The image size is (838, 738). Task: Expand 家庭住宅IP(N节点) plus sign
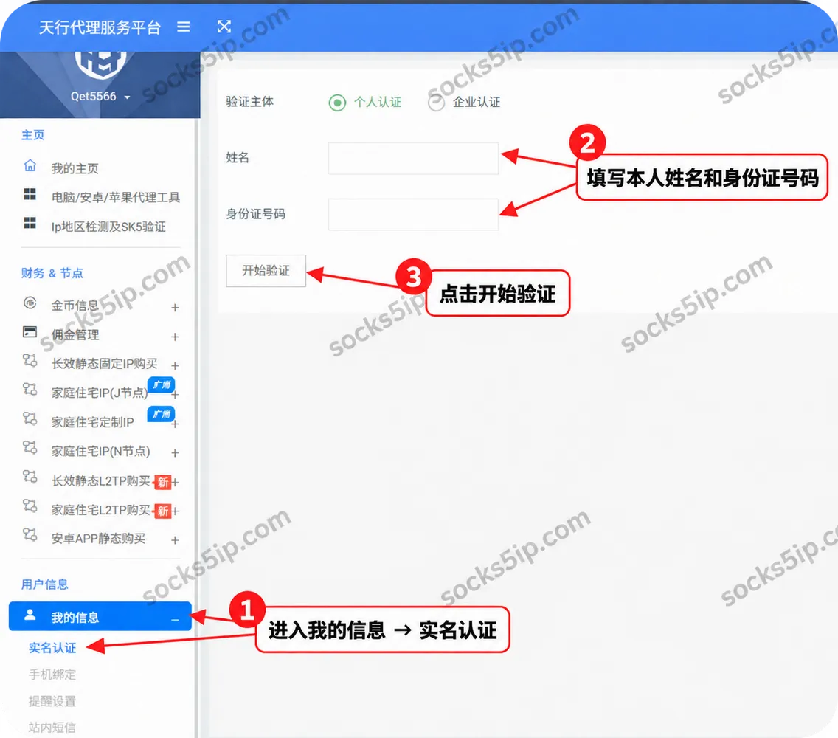175,453
